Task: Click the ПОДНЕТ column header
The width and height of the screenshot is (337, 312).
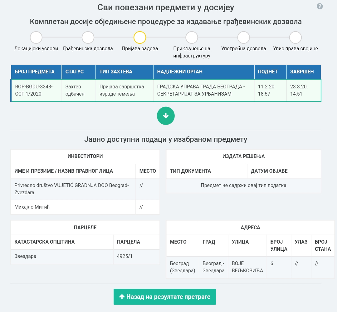Action: (x=270, y=72)
